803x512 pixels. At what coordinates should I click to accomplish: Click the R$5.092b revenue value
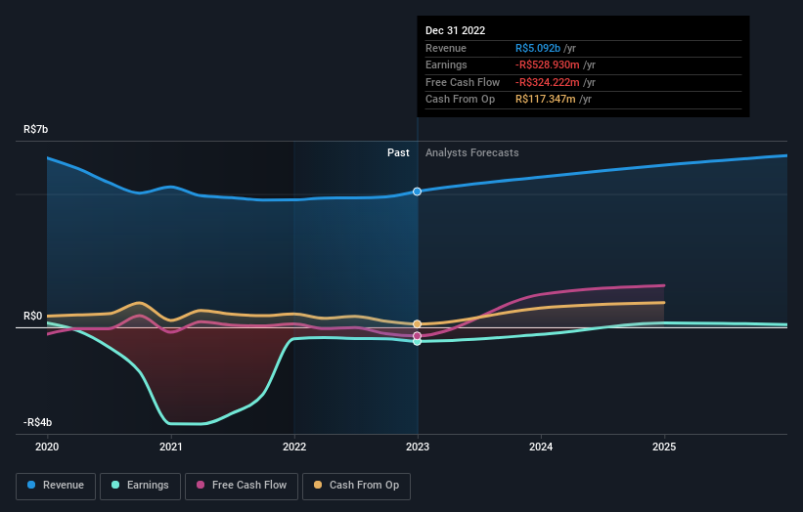pos(538,48)
